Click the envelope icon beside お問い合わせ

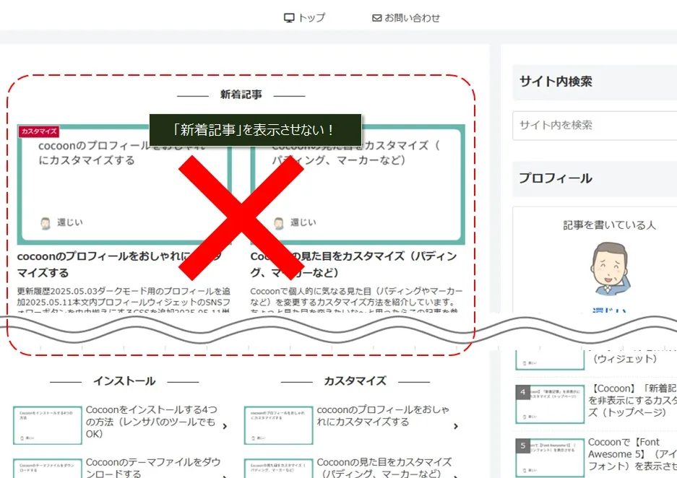[x=376, y=18]
